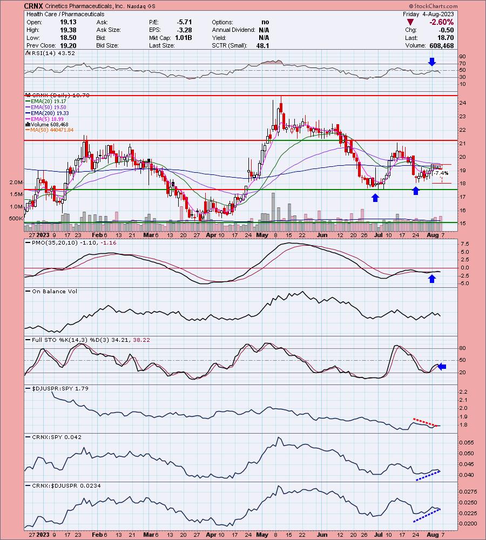Click the red down-triangle change indicator
The image size is (486, 540).
pyautogui.click(x=410, y=22)
